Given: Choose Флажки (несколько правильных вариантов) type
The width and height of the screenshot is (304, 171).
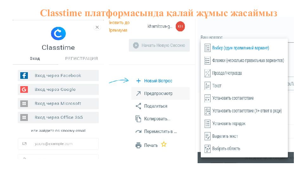Looking at the screenshot, I should pyautogui.click(x=248, y=60).
